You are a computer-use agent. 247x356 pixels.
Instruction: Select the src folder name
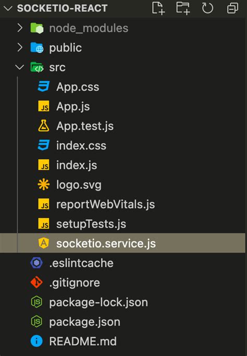(x=57, y=68)
